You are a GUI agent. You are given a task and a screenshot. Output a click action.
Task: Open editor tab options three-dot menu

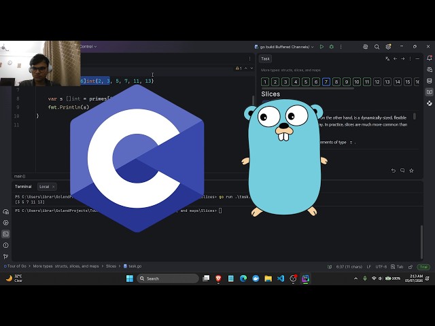(x=249, y=58)
